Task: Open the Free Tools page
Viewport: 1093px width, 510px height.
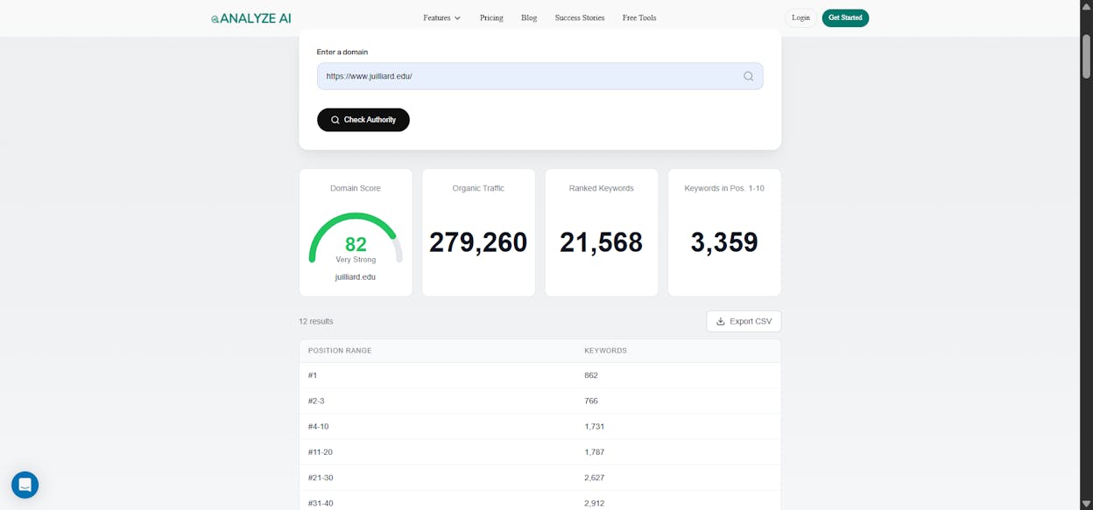Action: tap(639, 17)
